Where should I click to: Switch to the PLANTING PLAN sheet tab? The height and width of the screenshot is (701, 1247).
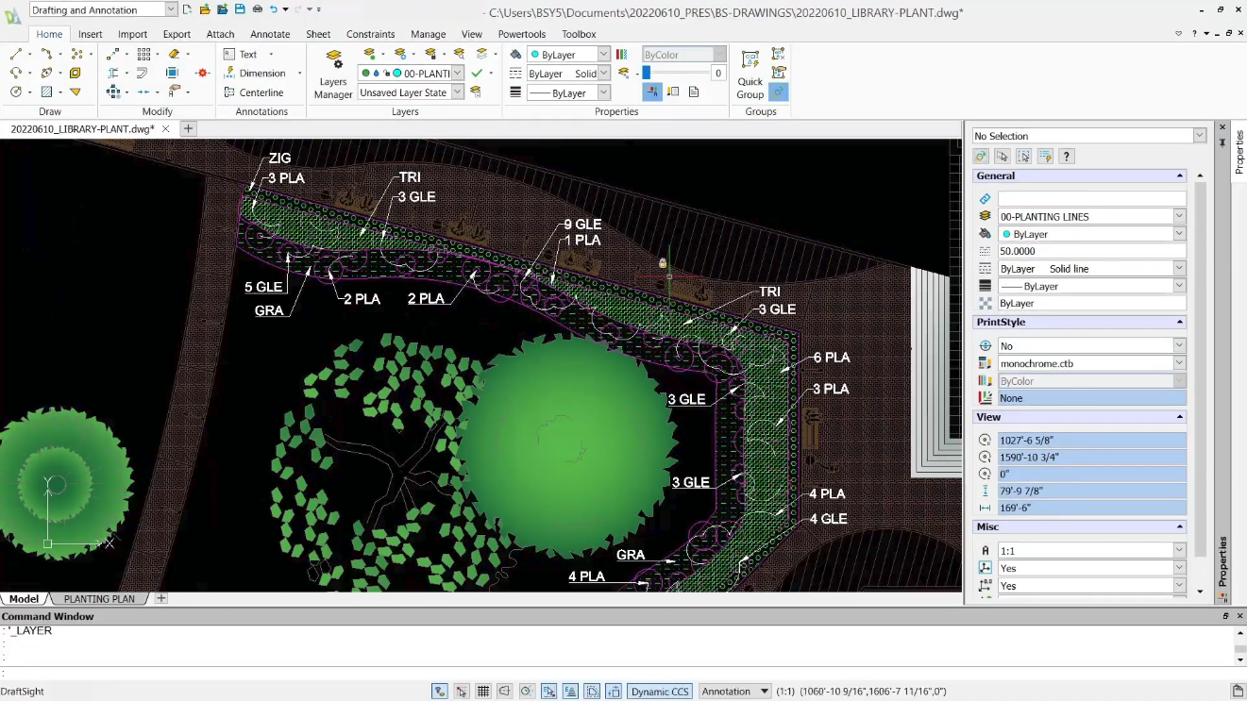click(x=99, y=598)
